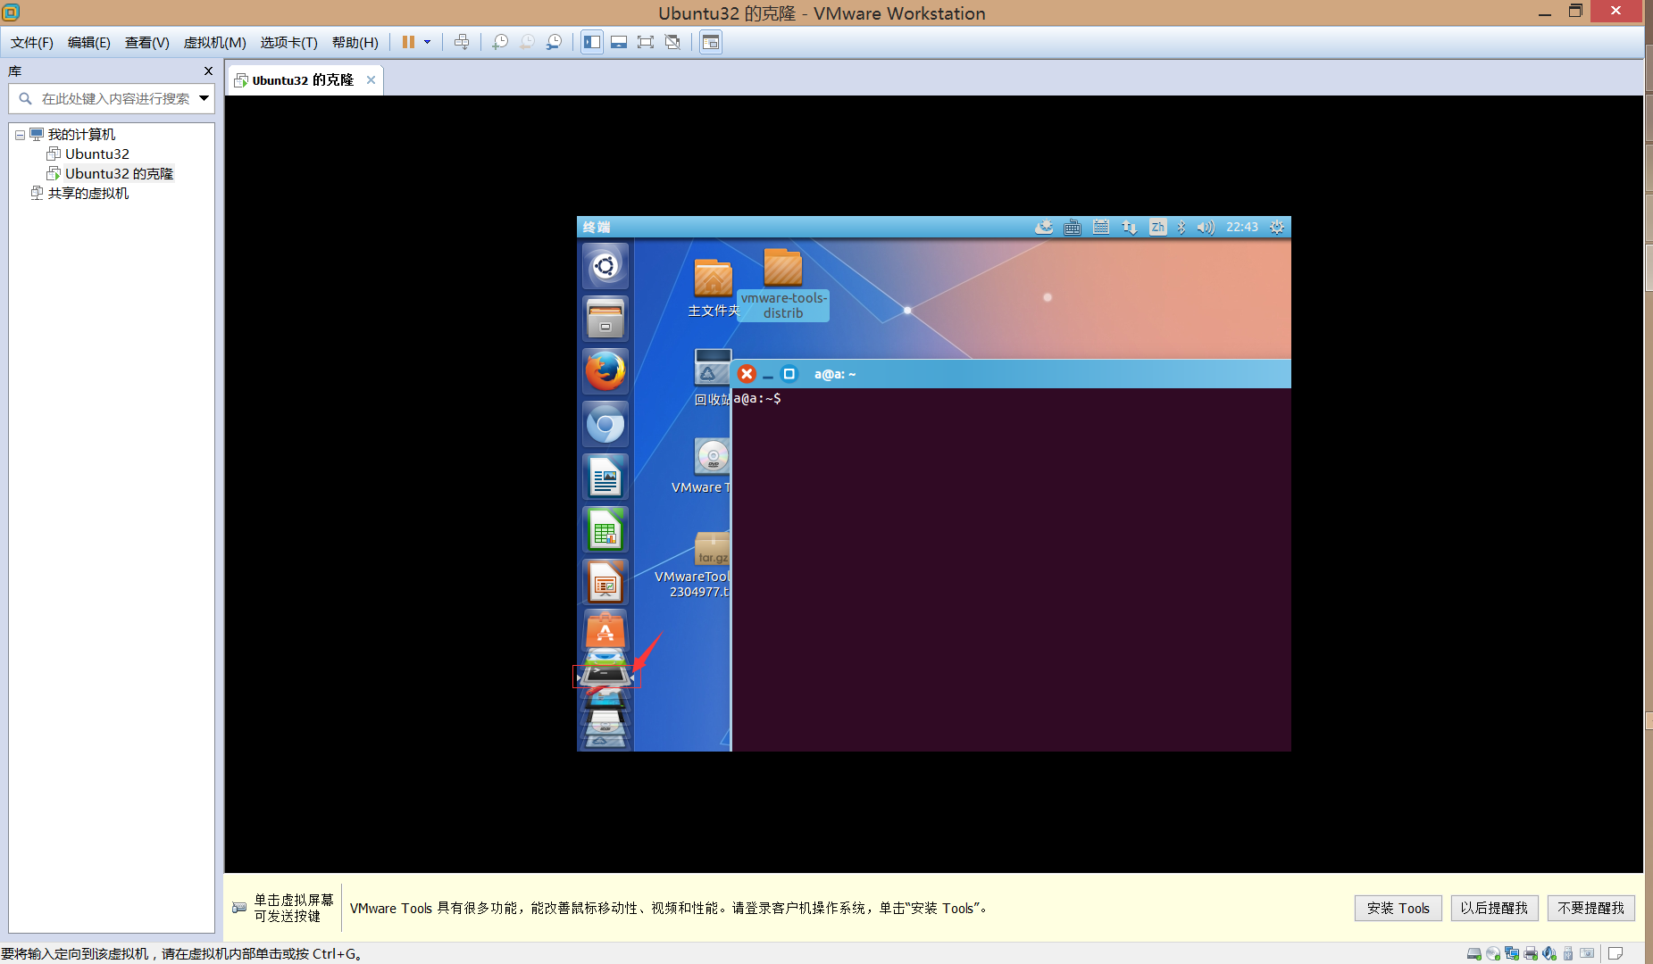1653x964 pixels.
Task: Open the Zh input method indicator
Action: point(1157,228)
